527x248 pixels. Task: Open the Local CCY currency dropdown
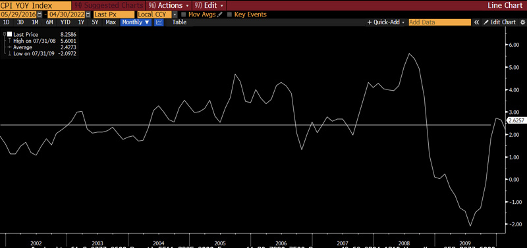click(175, 14)
